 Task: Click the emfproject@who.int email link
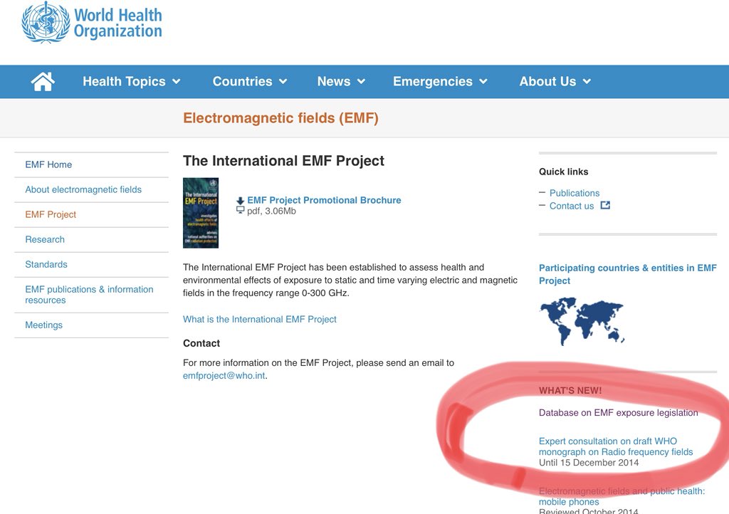tap(224, 375)
